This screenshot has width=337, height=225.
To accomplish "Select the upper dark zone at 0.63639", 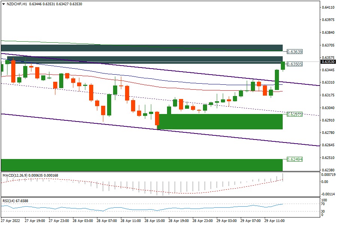I will [x=142, y=48].
